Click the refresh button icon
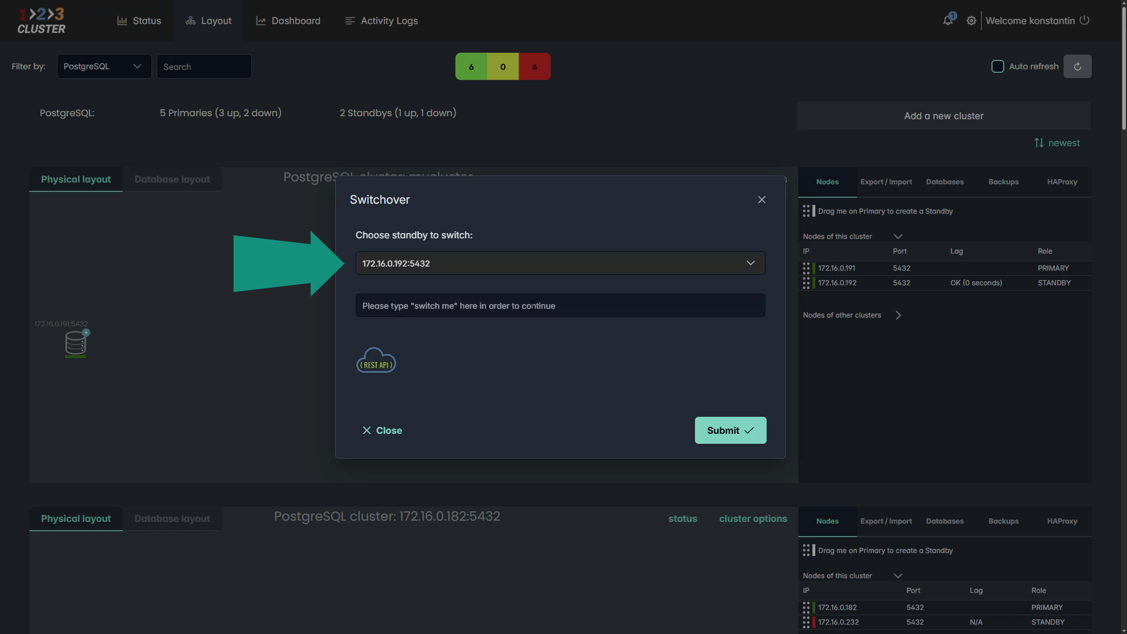 pyautogui.click(x=1077, y=66)
